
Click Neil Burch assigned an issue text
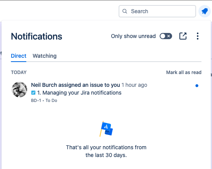pyautogui.click(x=76, y=85)
